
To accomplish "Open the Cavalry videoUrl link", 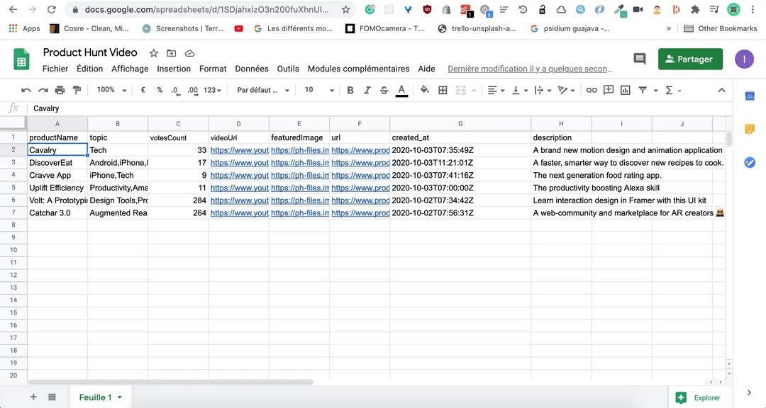I will 240,150.
